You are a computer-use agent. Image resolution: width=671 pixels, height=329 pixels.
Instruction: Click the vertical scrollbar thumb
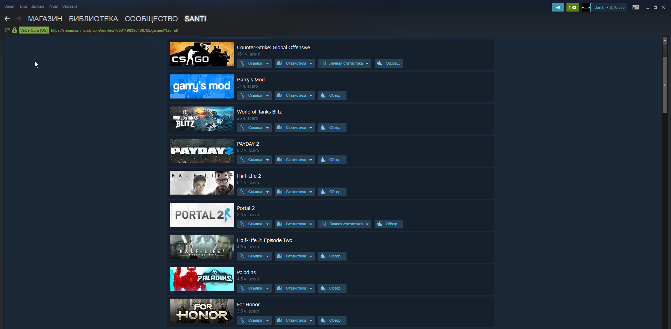tap(665, 85)
